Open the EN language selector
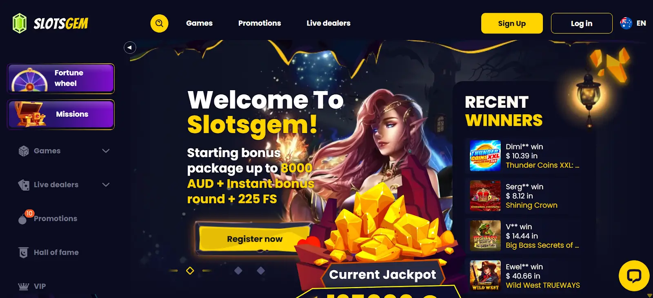 [x=641, y=23]
